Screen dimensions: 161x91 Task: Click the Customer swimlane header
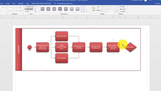point(19,50)
